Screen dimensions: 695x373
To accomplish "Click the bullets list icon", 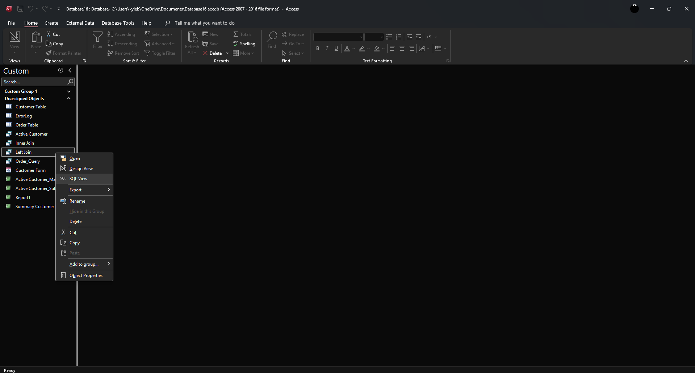I will pos(389,37).
